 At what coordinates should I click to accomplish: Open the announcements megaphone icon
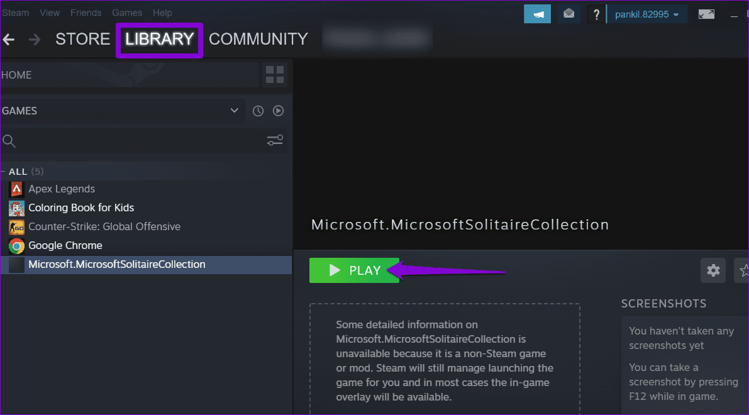tap(538, 14)
